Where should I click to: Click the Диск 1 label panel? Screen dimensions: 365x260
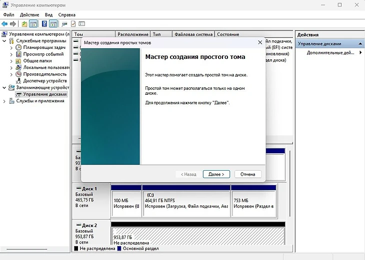pos(91,201)
